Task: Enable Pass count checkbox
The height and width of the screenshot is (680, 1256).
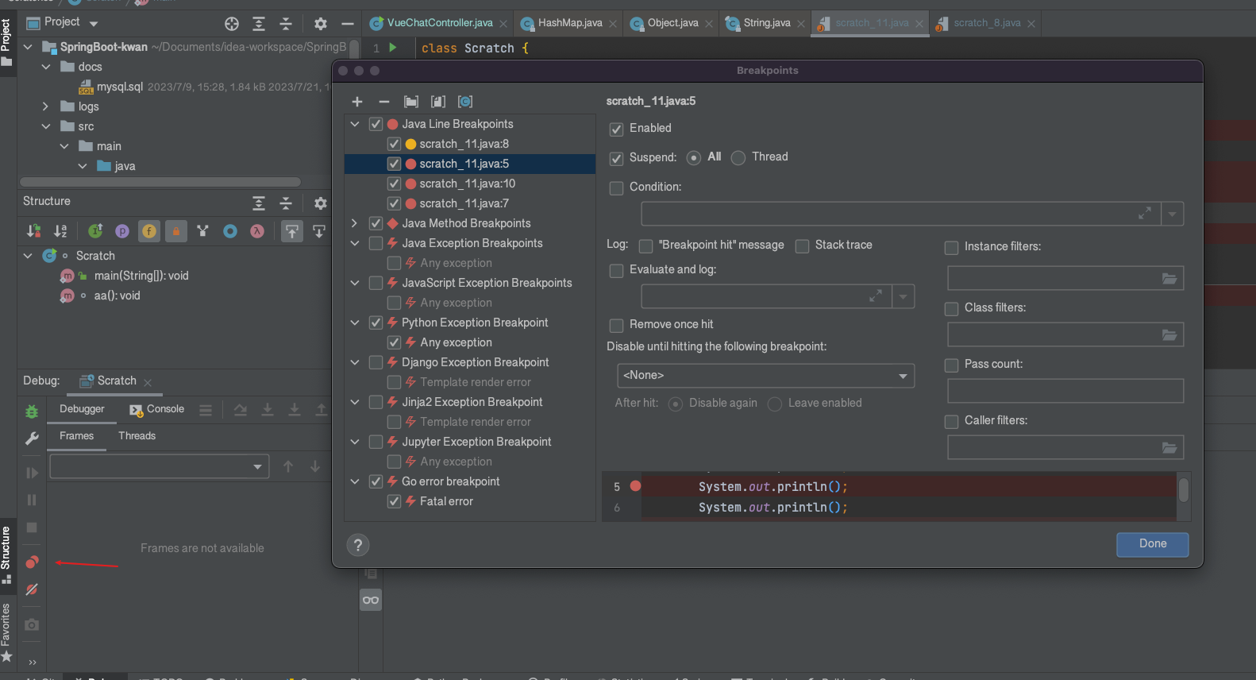Action: pyautogui.click(x=951, y=365)
